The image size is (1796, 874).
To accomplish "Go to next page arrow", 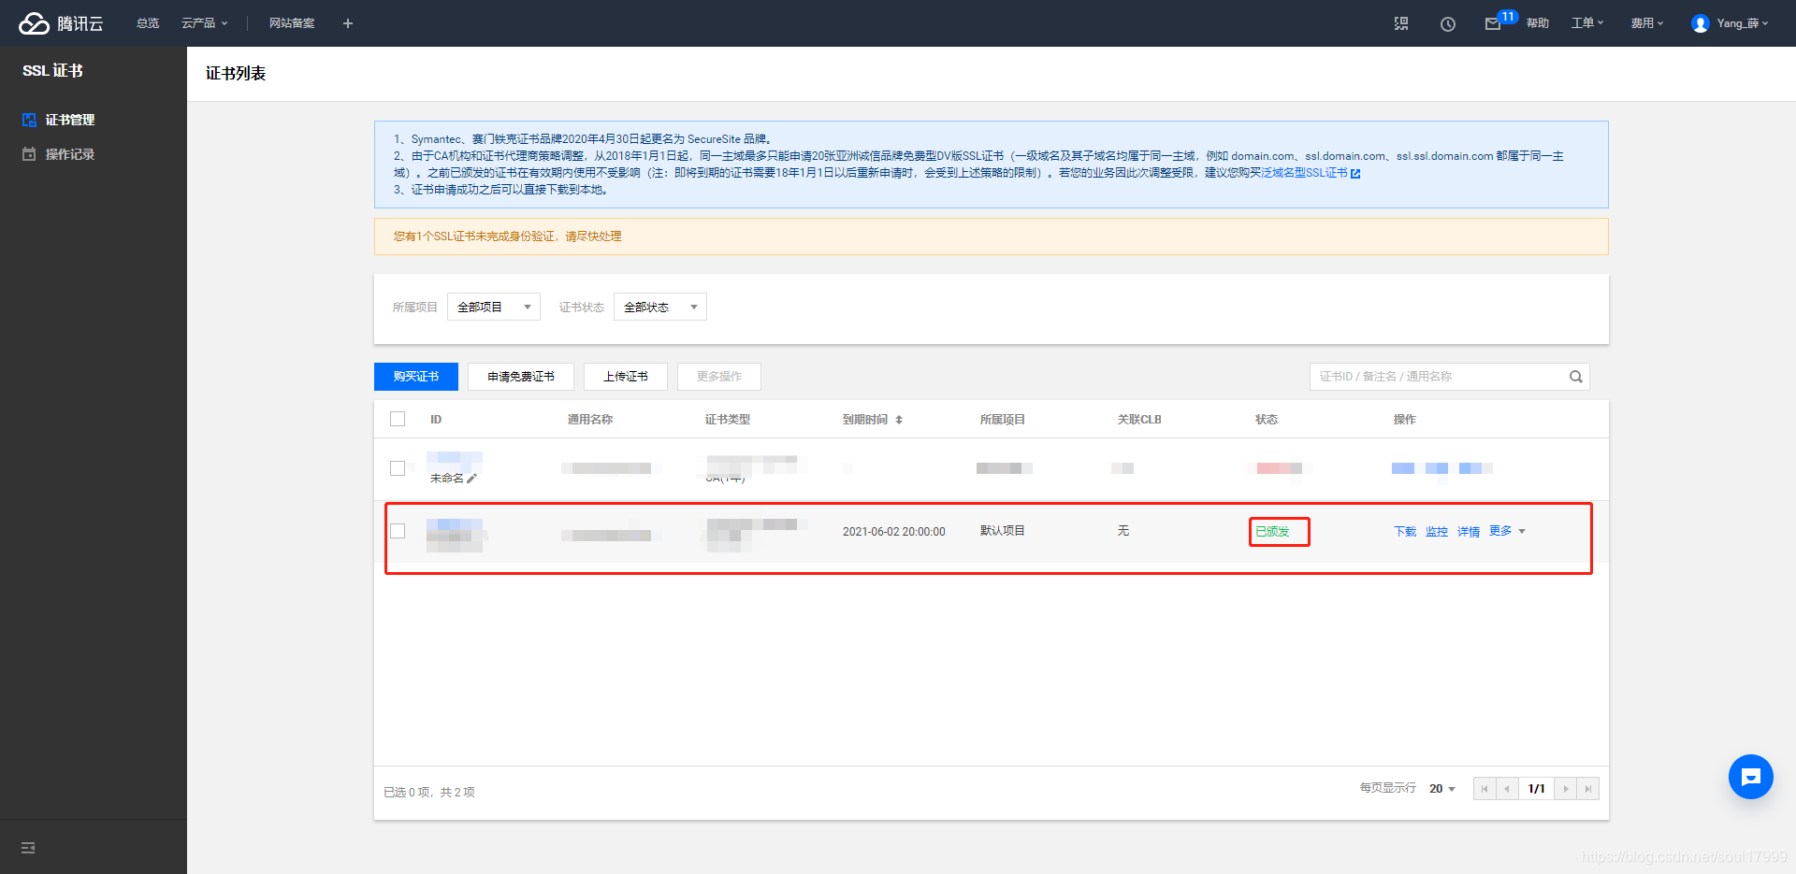I will pyautogui.click(x=1566, y=789).
